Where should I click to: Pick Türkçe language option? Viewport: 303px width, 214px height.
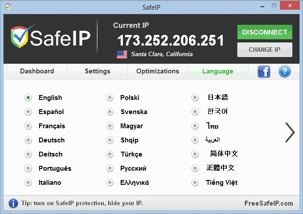tap(110, 154)
